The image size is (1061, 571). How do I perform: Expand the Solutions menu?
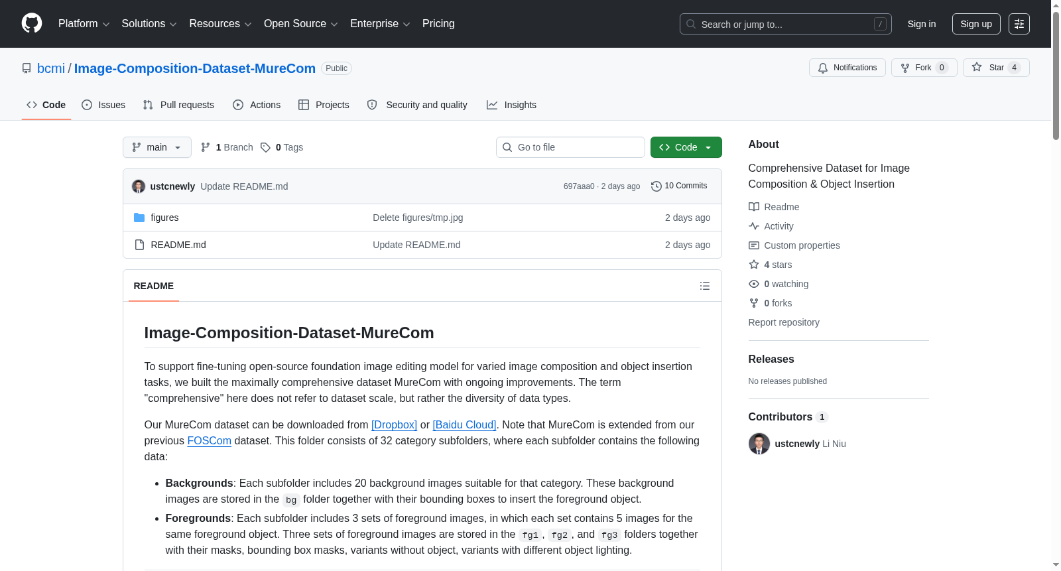click(x=149, y=24)
